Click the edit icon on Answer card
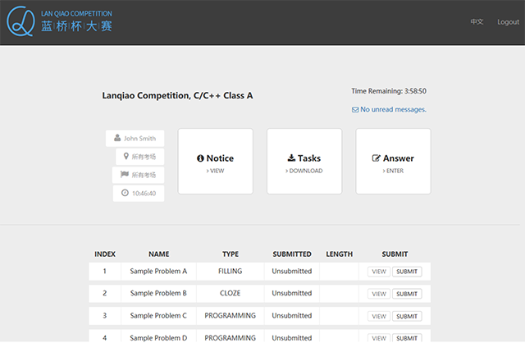 pos(377,158)
